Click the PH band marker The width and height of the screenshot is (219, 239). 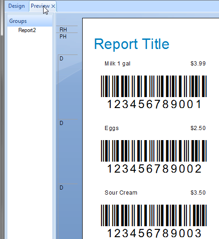point(63,37)
